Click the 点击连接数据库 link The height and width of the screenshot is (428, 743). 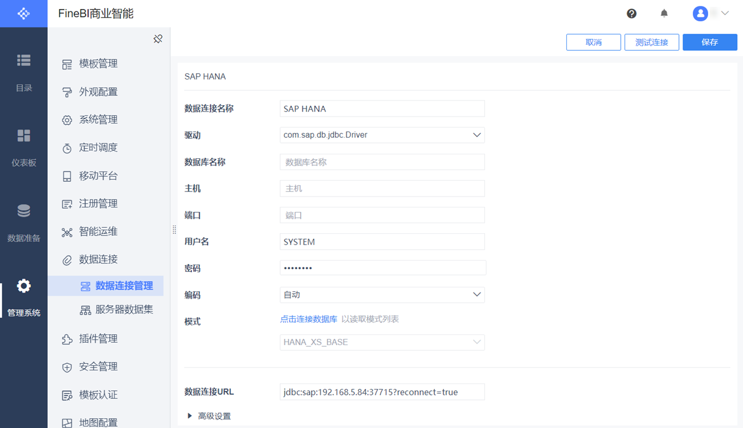[x=309, y=319]
